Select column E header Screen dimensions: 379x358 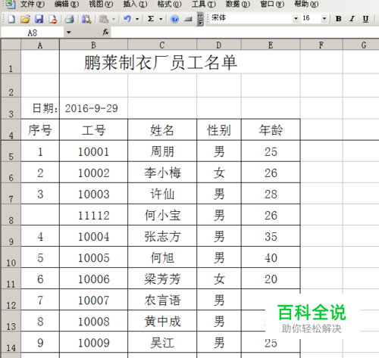click(x=271, y=45)
